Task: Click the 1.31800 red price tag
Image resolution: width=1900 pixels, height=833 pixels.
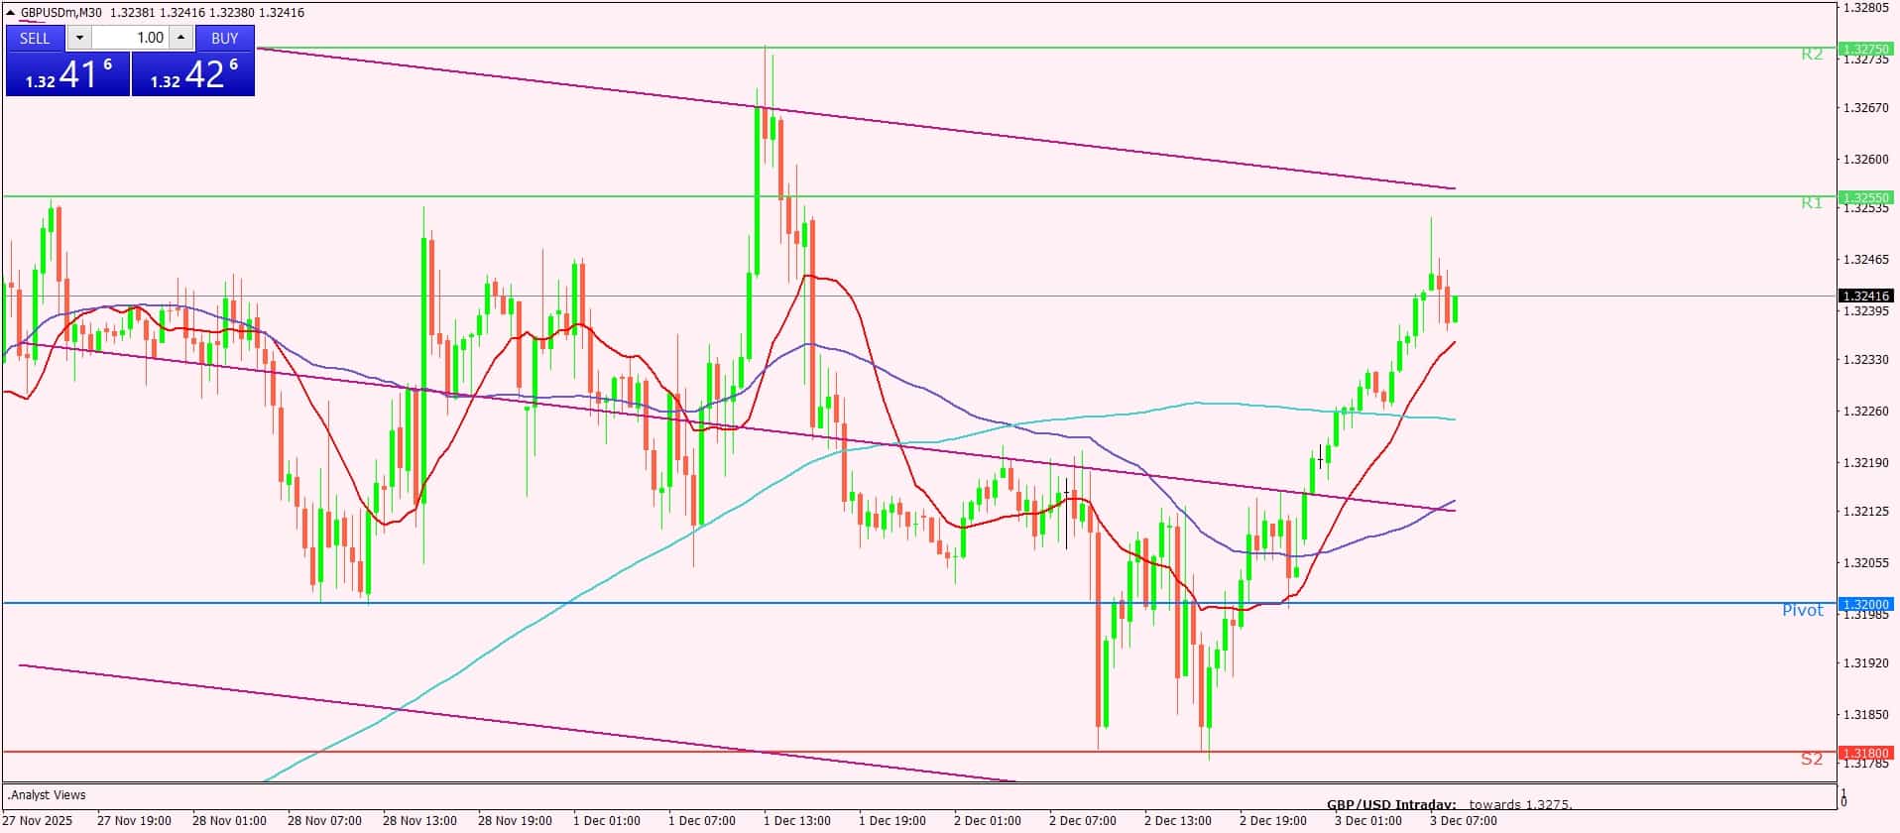Action: [1864, 753]
